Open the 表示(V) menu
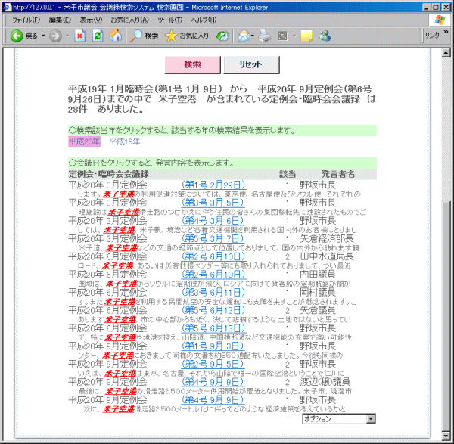This screenshot has width=454, height=444. [91, 20]
